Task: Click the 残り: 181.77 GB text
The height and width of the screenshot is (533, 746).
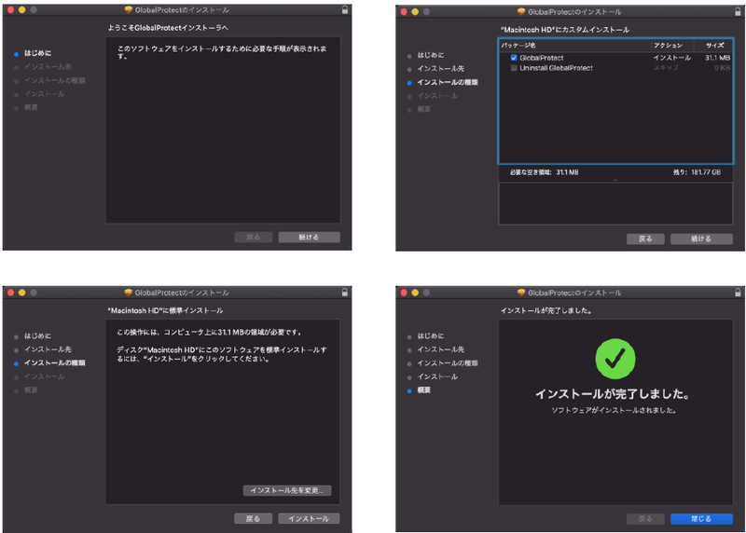Action: [x=697, y=172]
